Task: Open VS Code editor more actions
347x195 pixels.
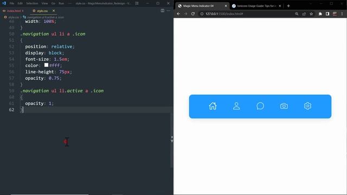Action: (x=169, y=11)
